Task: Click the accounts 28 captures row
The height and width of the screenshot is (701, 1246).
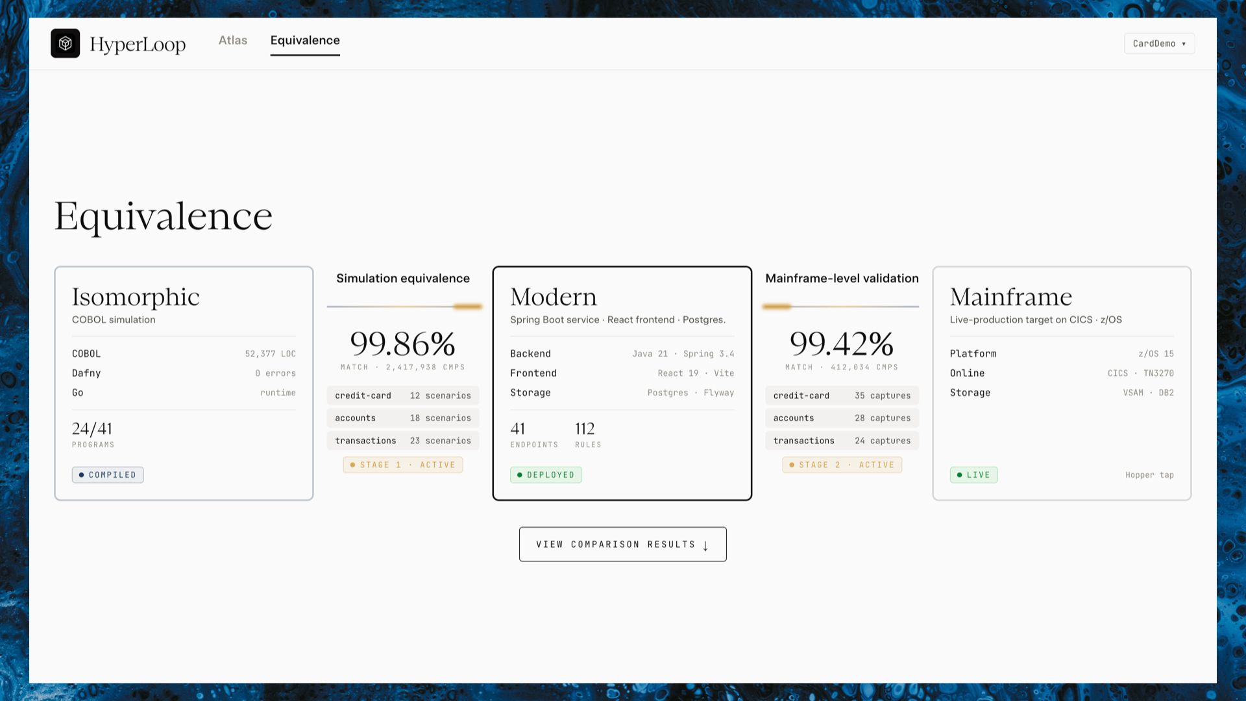Action: pos(842,418)
